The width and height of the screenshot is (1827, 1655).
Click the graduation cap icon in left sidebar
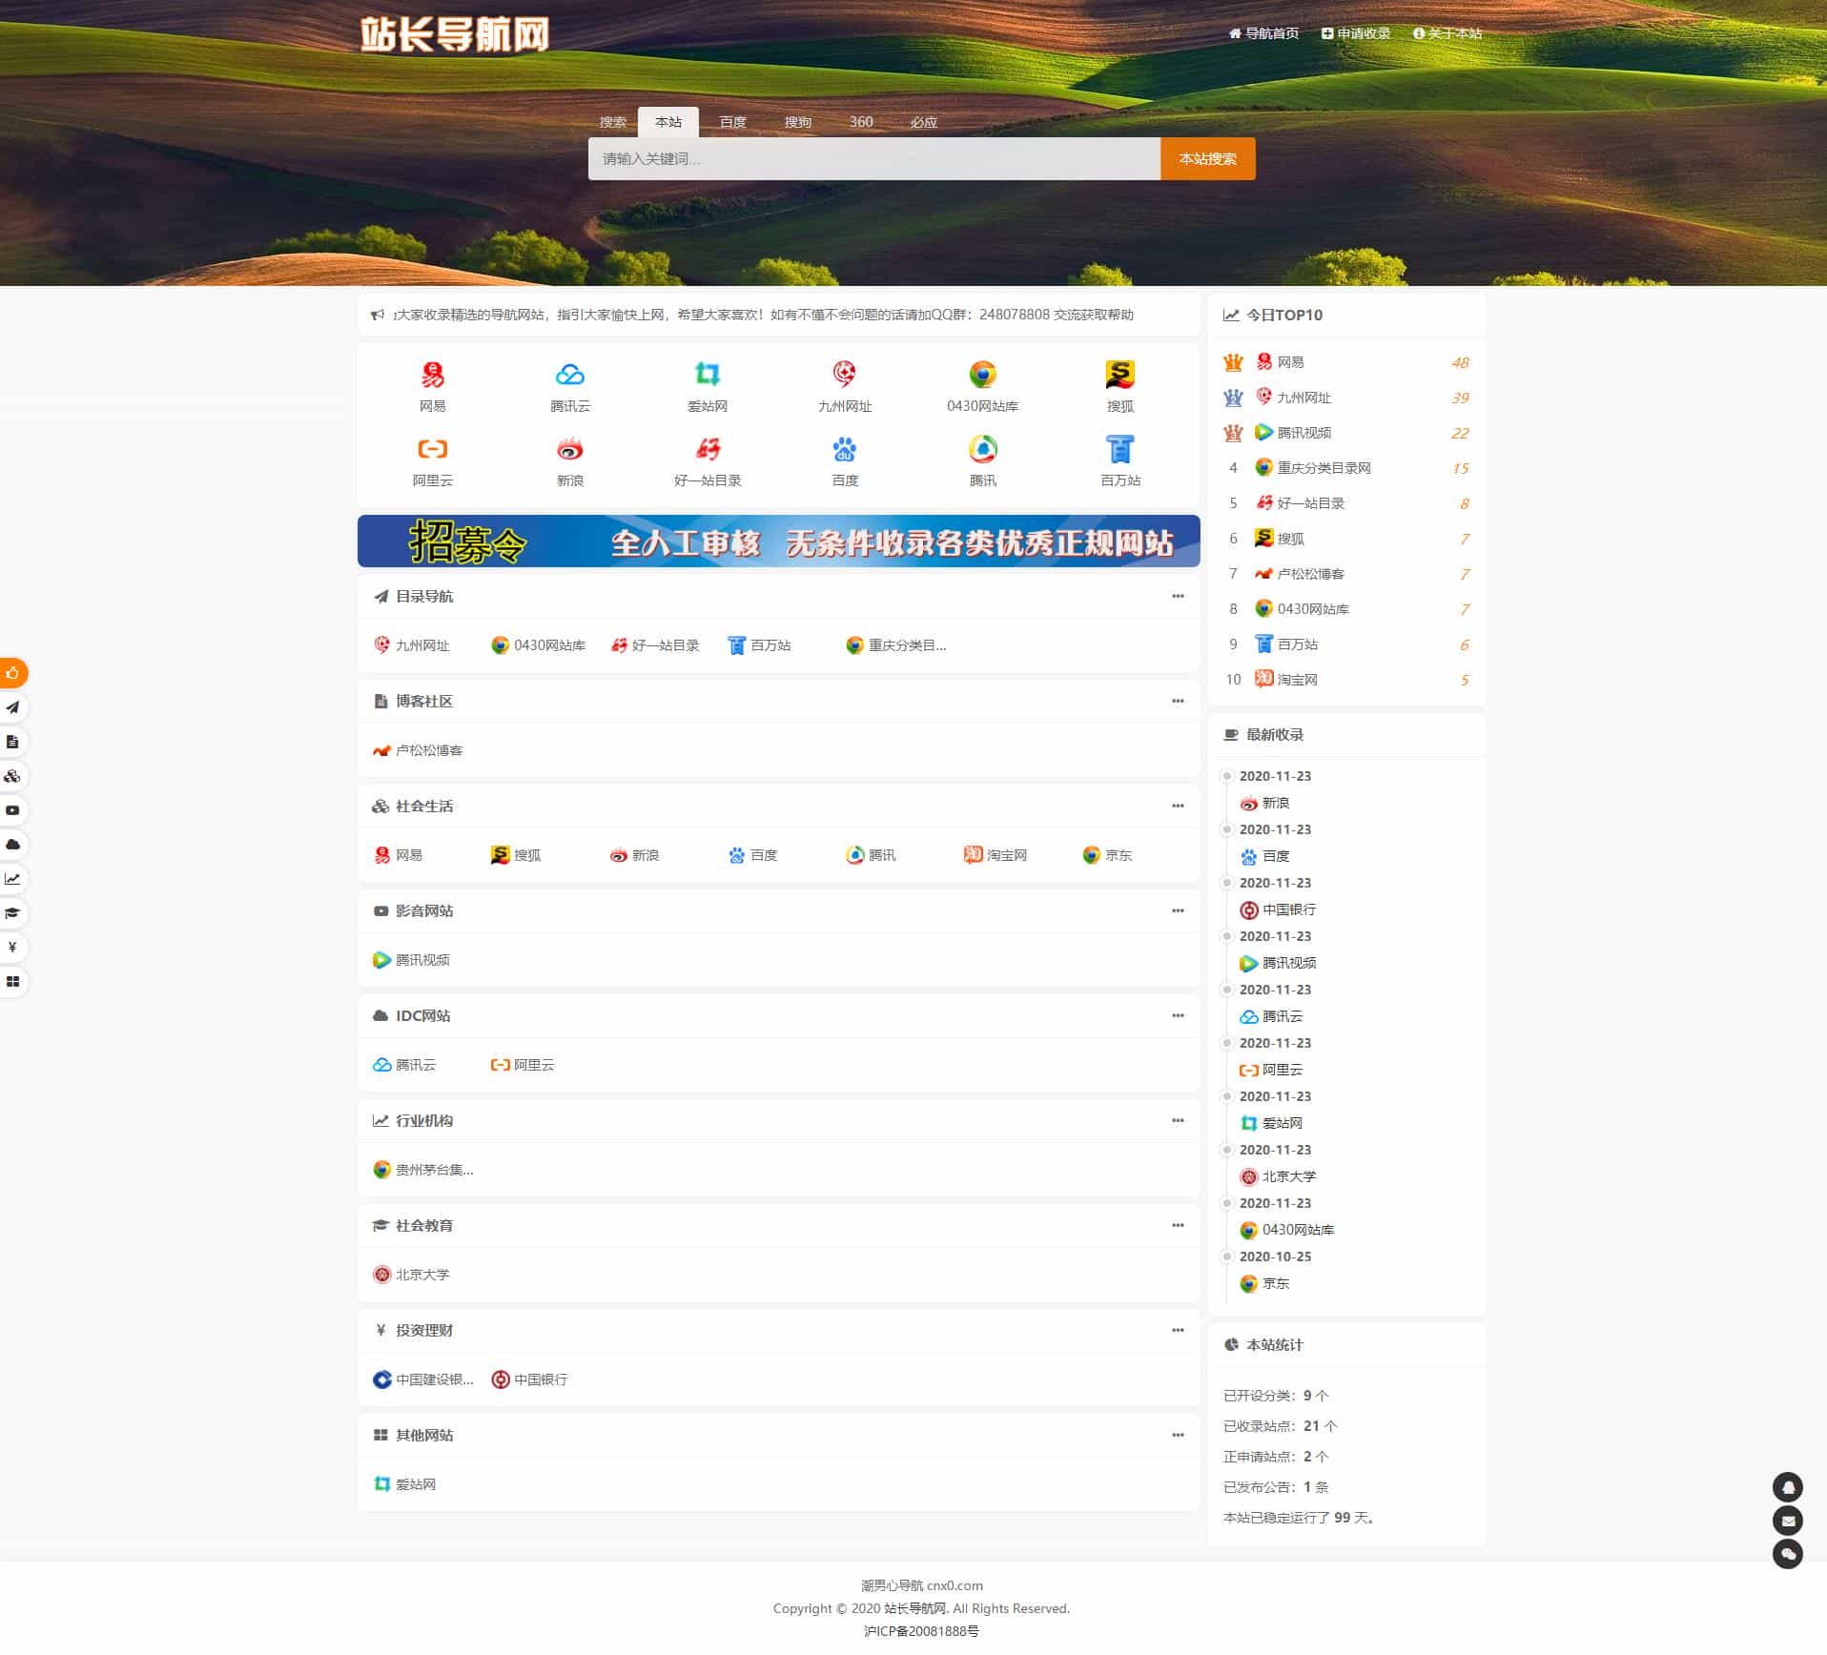pos(12,913)
